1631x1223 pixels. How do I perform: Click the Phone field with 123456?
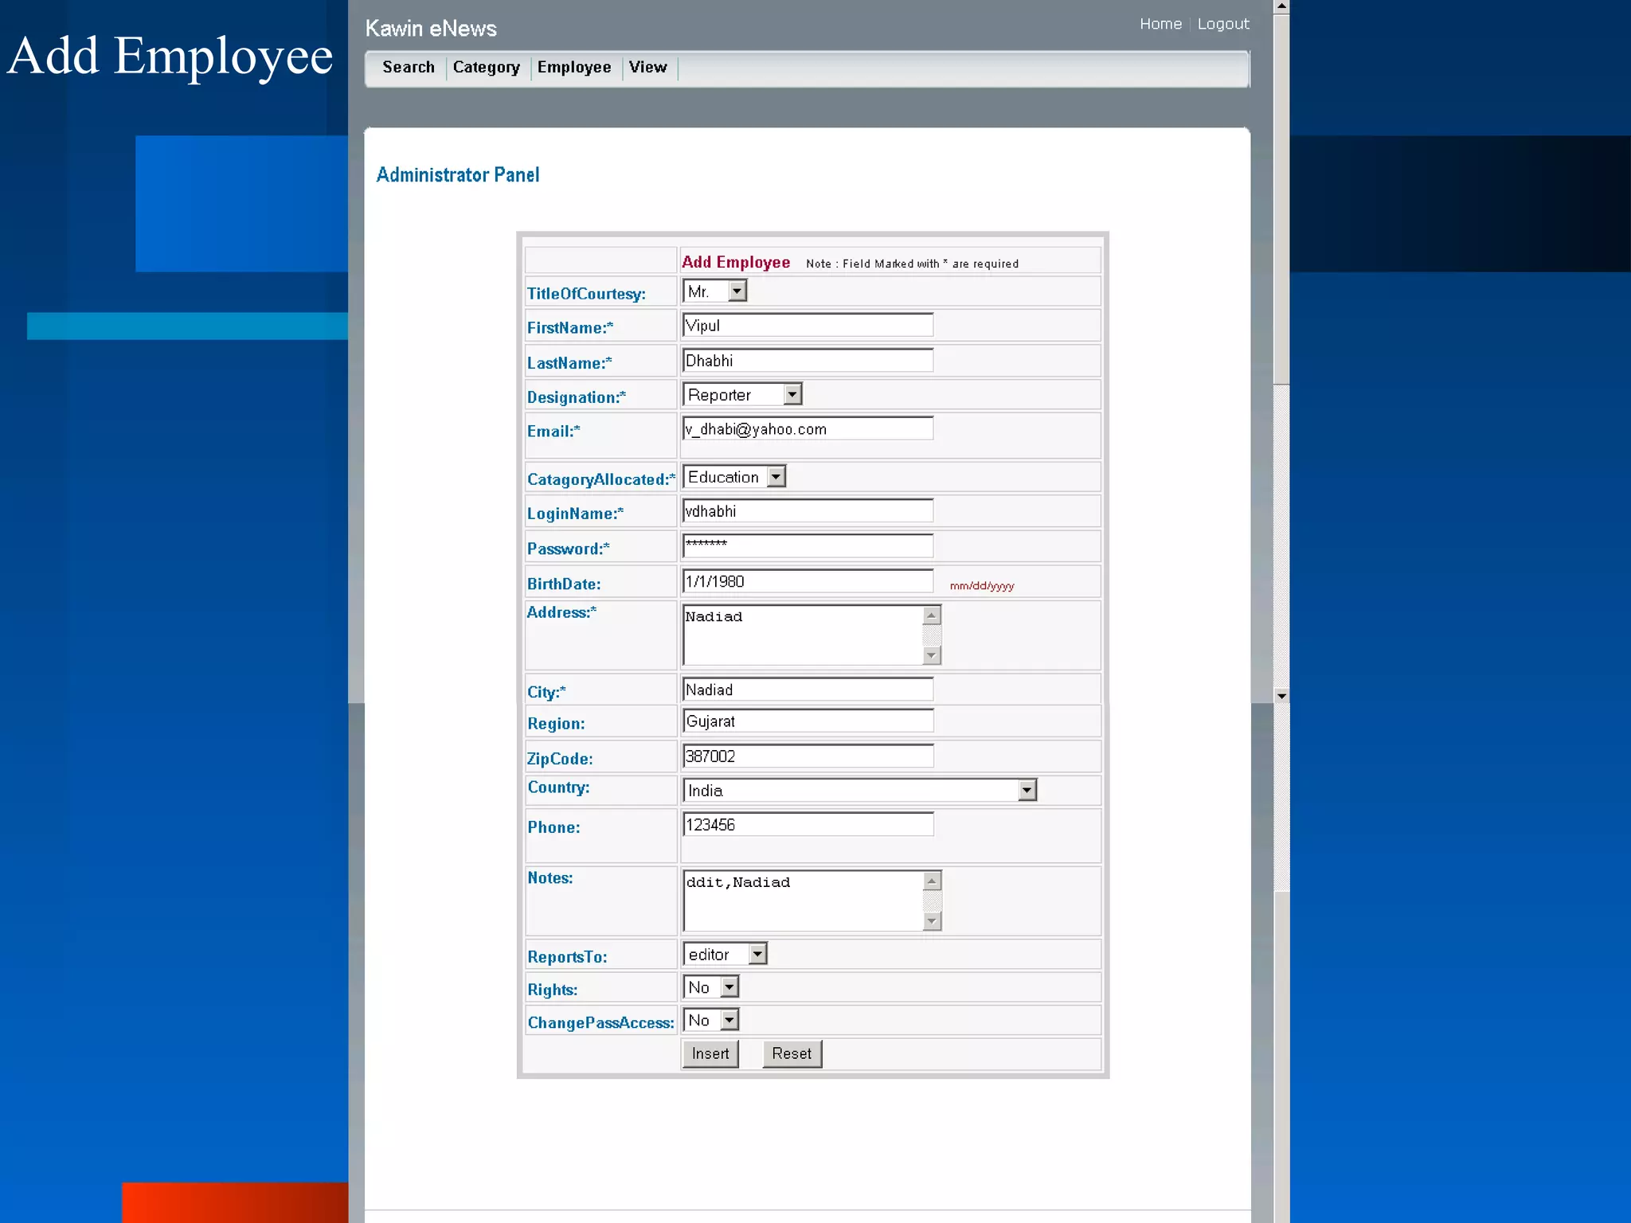tap(808, 824)
